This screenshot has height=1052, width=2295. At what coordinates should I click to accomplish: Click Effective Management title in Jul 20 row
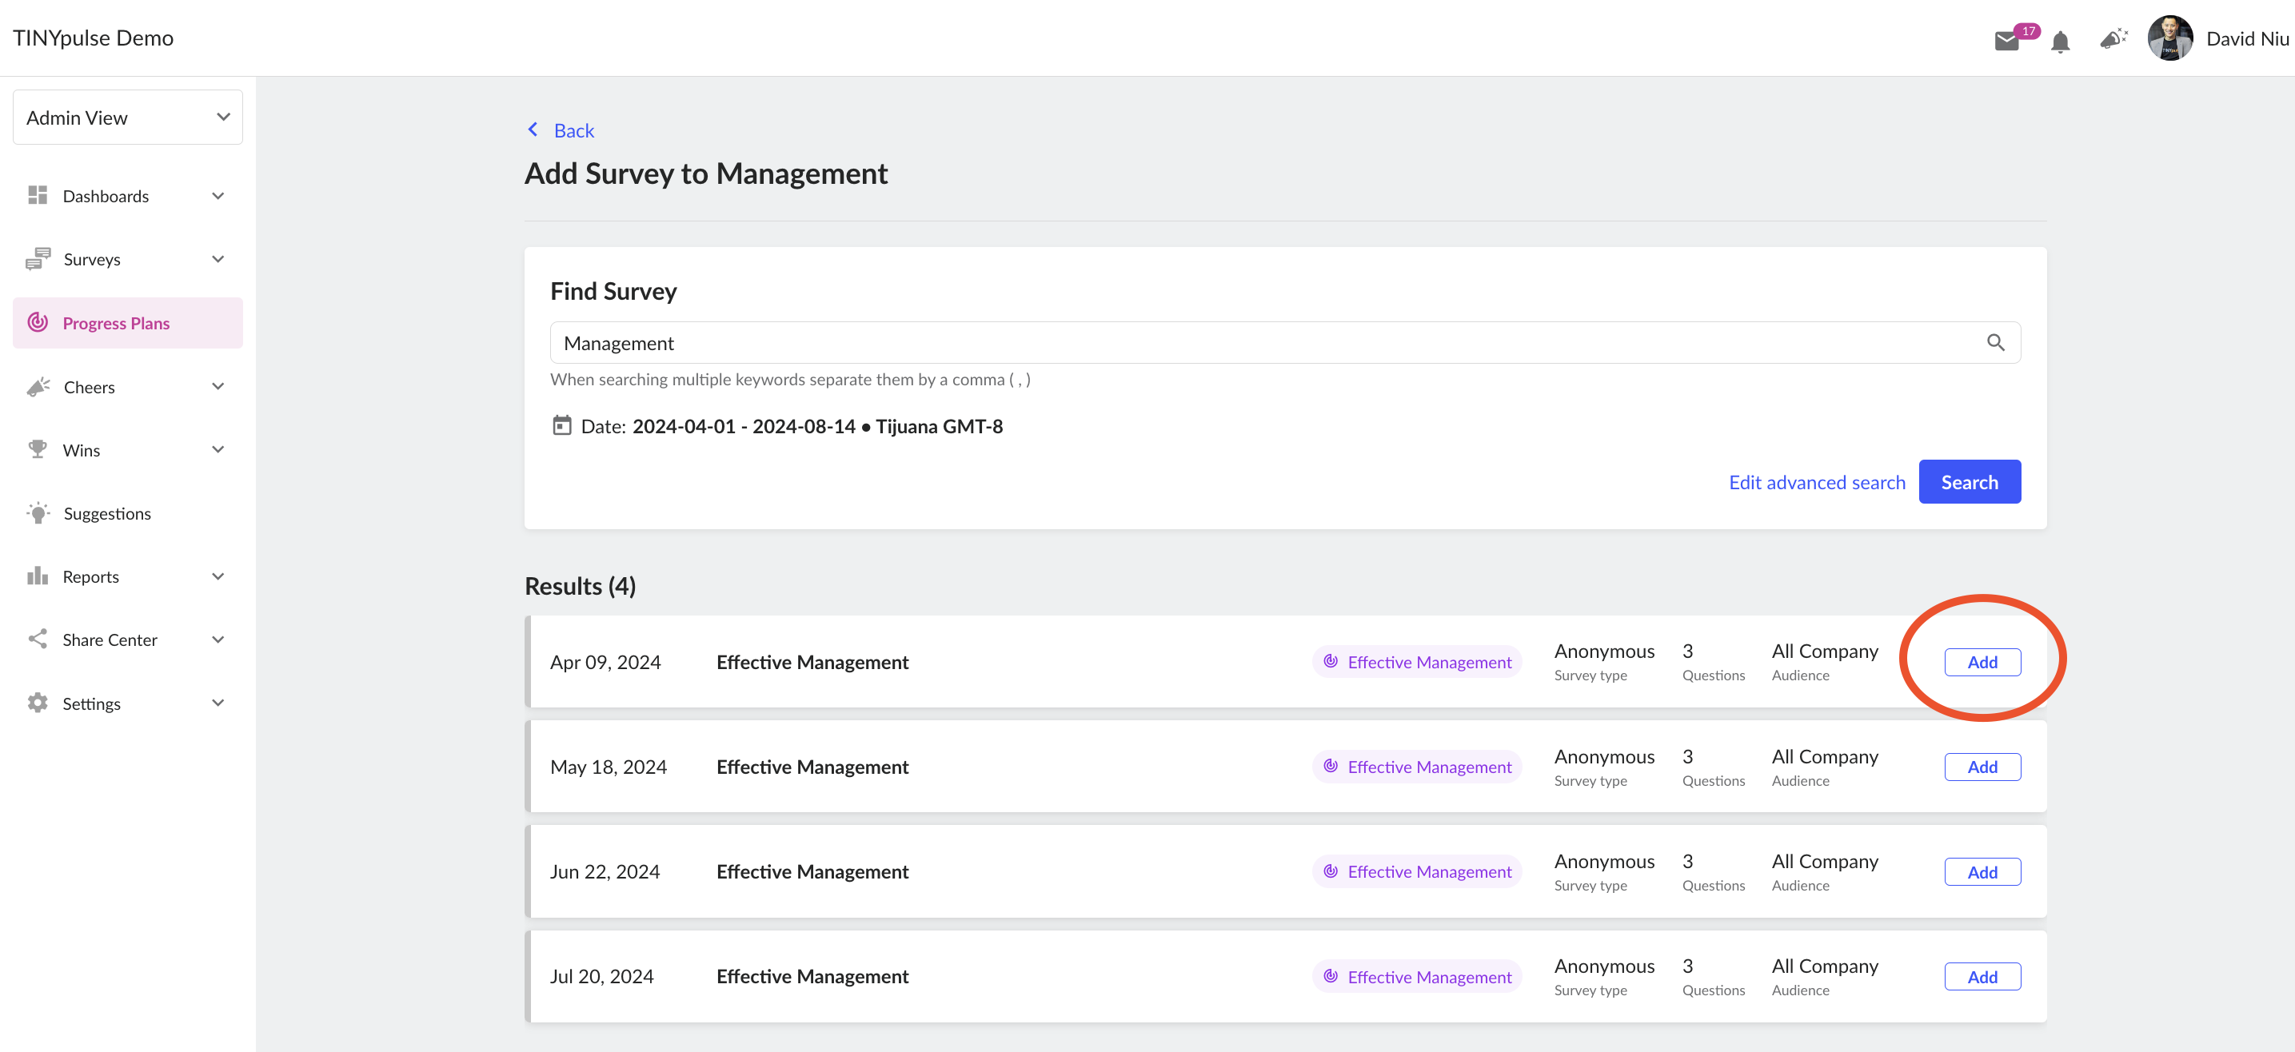coord(812,976)
